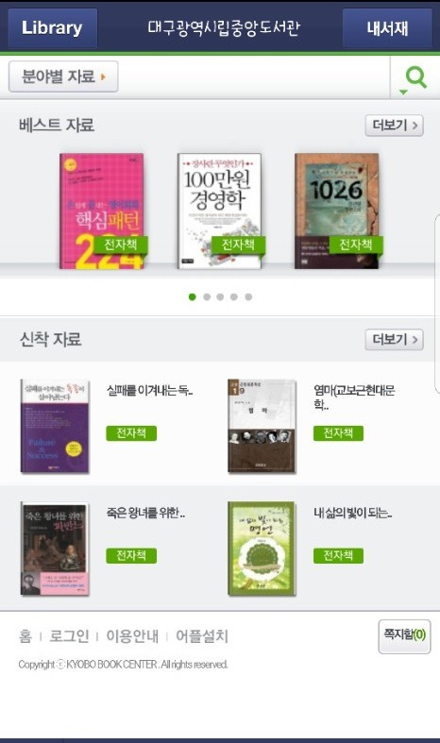Open the search magnifier icon

click(415, 77)
